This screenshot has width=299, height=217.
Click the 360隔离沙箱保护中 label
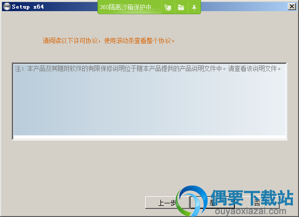(129, 7)
